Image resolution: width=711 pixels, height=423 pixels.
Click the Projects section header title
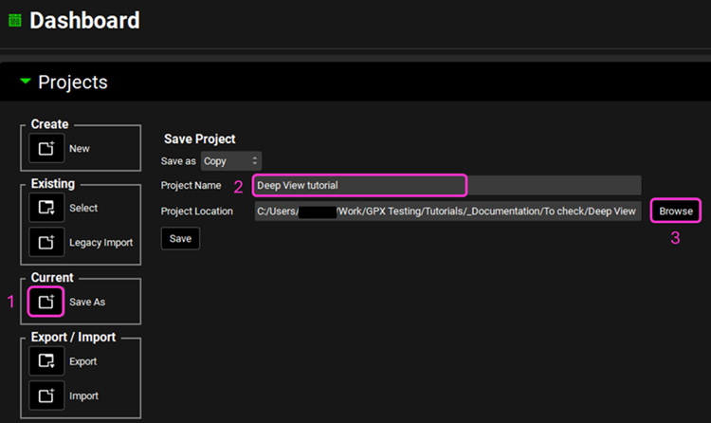pos(73,83)
